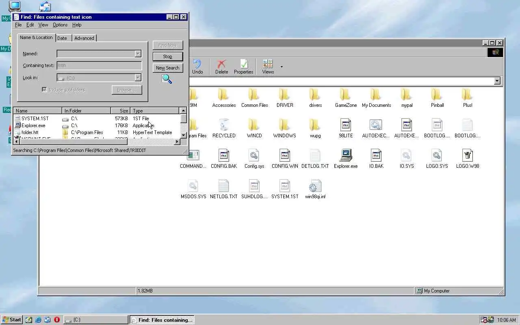The image size is (520, 325).
Task: Switch to the Date tab
Action: click(x=62, y=38)
